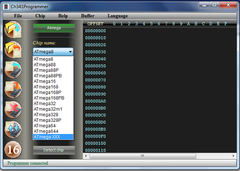Click offset row 000000A0
This screenshot has width=240, height=171.
[x=95, y=101]
